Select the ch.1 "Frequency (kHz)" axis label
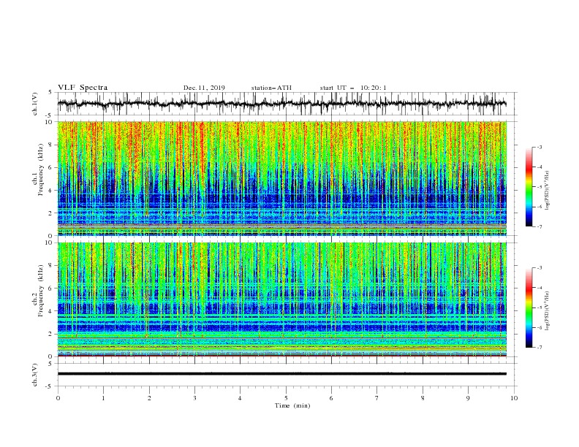Image resolution: width=579 pixels, height=447 pixels. coord(41,170)
